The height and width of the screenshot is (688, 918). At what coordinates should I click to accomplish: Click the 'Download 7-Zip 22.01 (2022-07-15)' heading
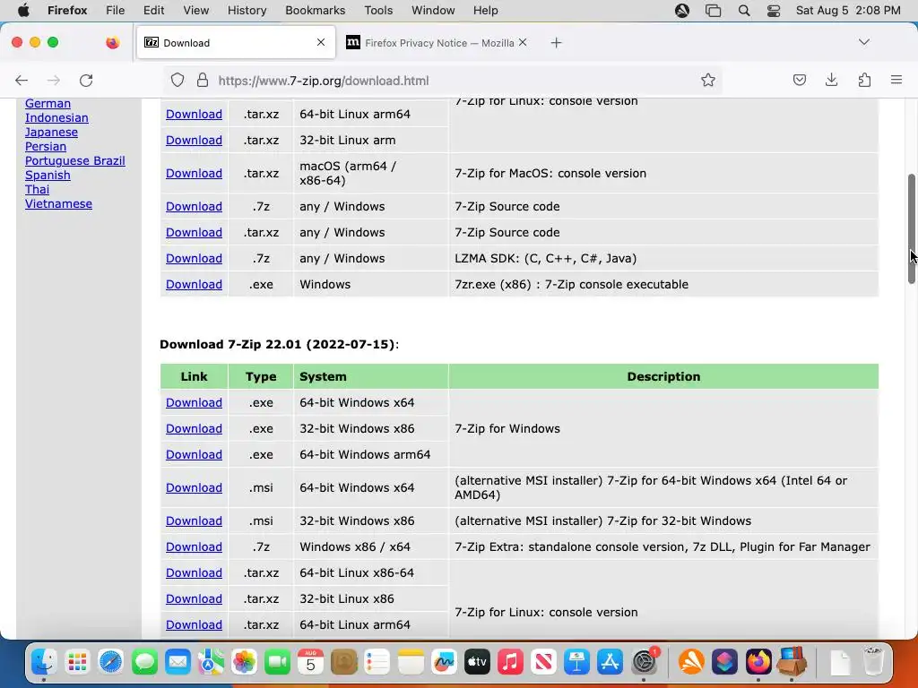pos(280,345)
